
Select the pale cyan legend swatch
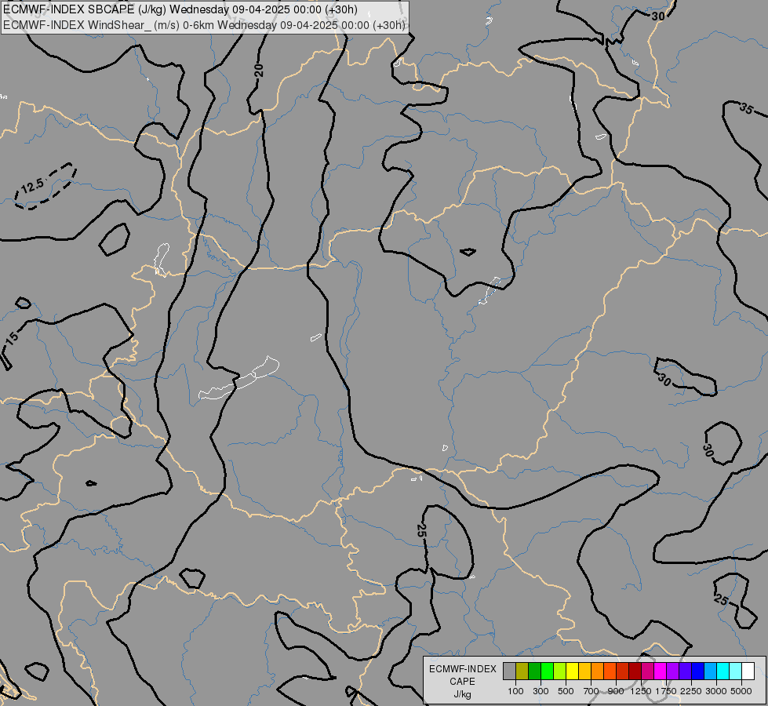(x=735, y=671)
